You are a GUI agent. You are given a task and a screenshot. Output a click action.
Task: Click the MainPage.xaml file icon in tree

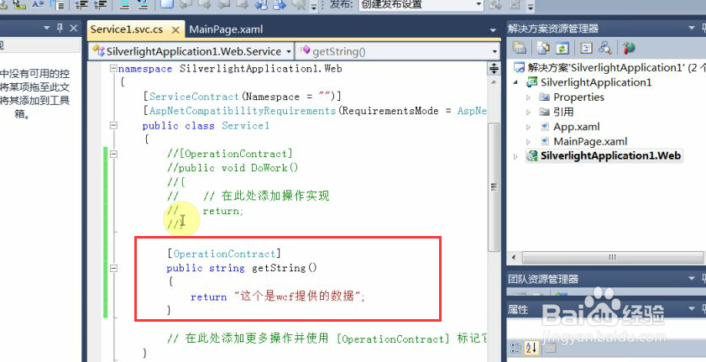click(x=545, y=141)
